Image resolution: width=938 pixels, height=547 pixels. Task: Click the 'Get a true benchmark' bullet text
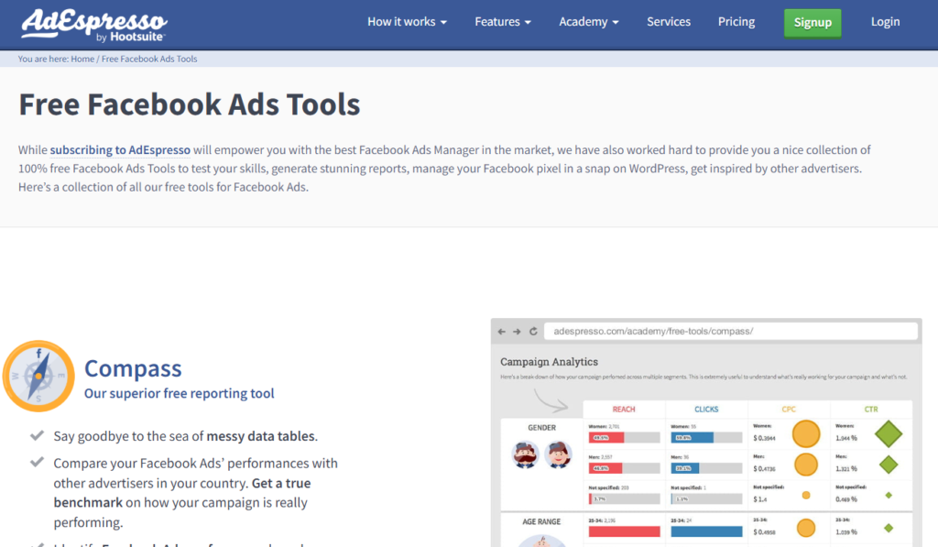click(x=182, y=493)
